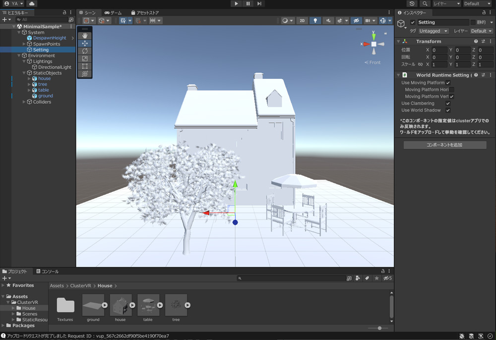The image size is (496, 340).
Task: Toggle 2D view mode in the scene
Action: pyautogui.click(x=302, y=21)
